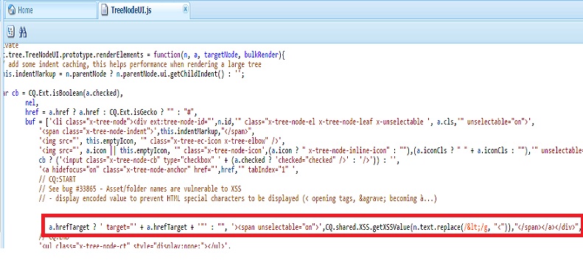Click the '// CQ:START' comment
This screenshot has height=266, width=583.
[x=57, y=179]
